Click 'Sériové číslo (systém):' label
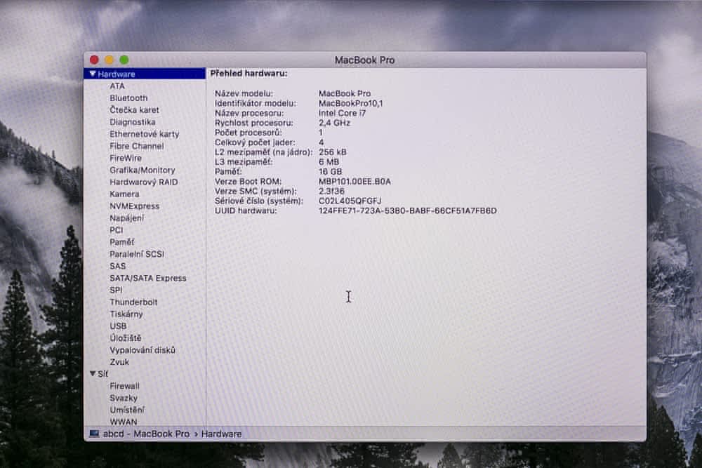The height and width of the screenshot is (468, 702). coord(259,201)
